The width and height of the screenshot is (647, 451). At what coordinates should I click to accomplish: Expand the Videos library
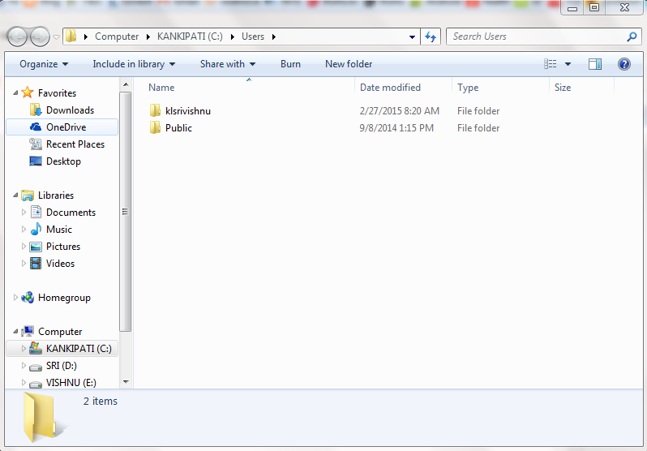pos(24,263)
